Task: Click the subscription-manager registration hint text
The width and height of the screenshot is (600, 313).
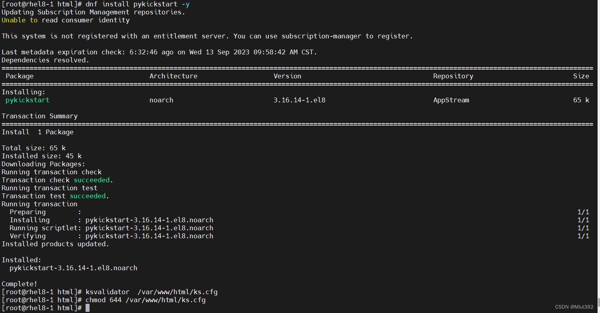Action: click(x=321, y=36)
